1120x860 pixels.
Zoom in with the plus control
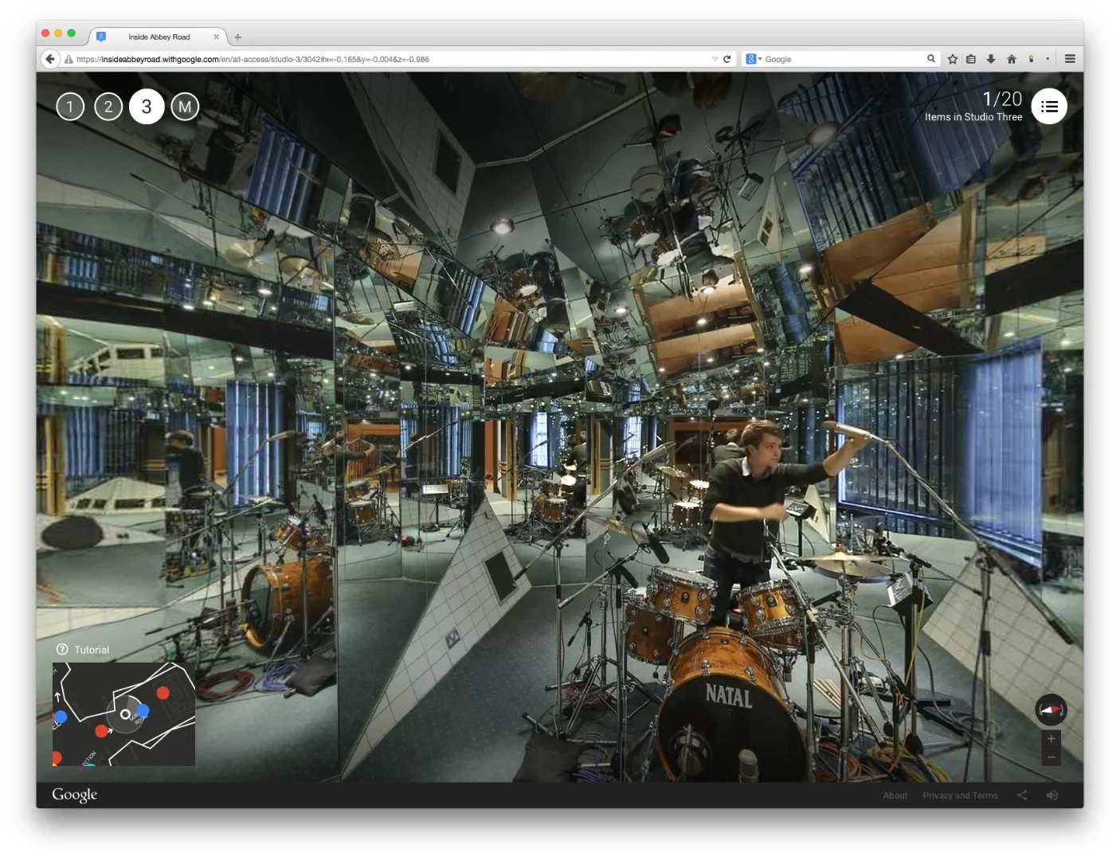click(x=1051, y=739)
